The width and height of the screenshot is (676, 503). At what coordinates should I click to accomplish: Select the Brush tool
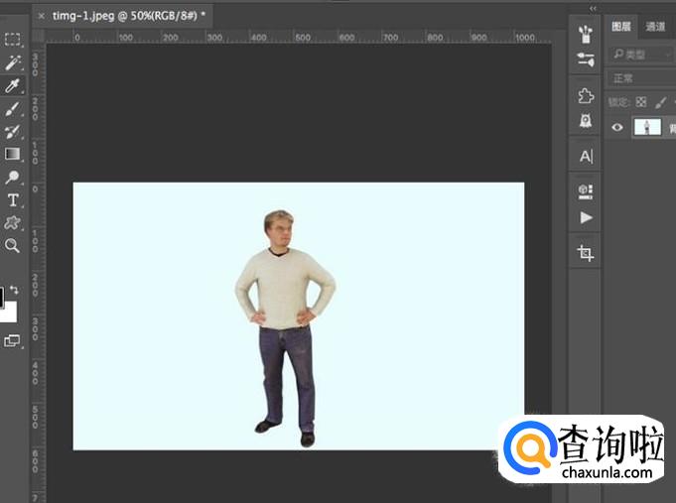click(12, 108)
